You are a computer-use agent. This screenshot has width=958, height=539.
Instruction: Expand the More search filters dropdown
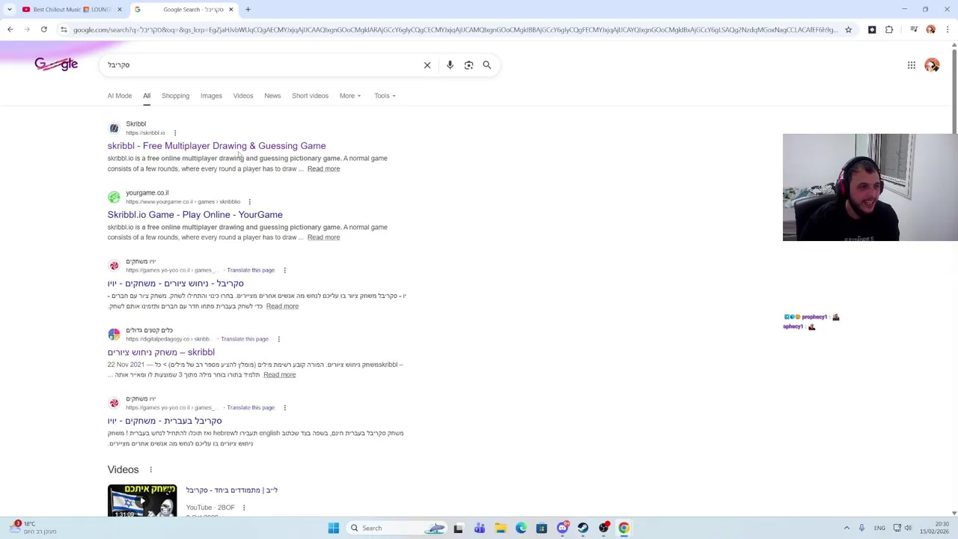click(350, 96)
